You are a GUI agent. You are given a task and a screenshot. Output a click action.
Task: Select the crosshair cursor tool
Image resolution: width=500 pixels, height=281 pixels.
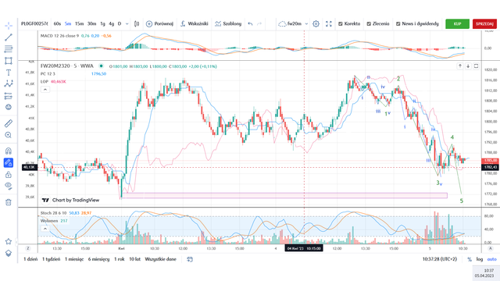point(9,25)
